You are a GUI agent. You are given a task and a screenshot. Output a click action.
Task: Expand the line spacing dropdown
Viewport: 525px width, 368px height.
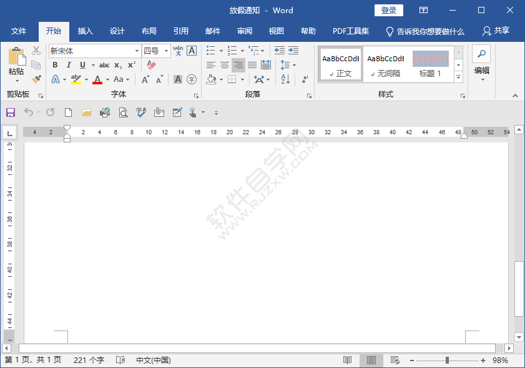coord(295,64)
